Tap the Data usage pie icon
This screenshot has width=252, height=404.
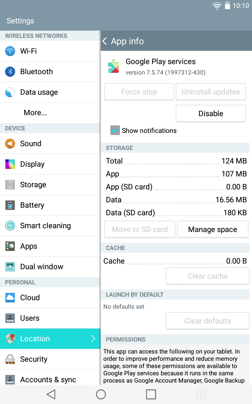pos(10,92)
